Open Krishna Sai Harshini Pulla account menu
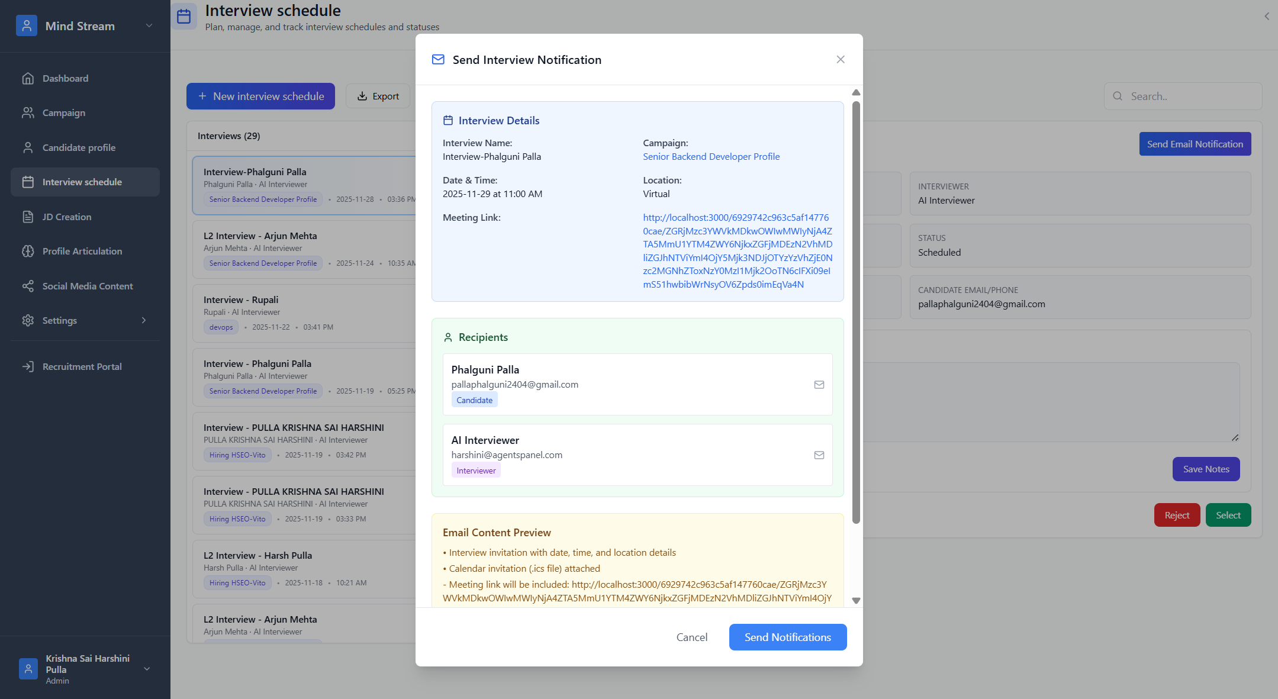 pos(147,669)
